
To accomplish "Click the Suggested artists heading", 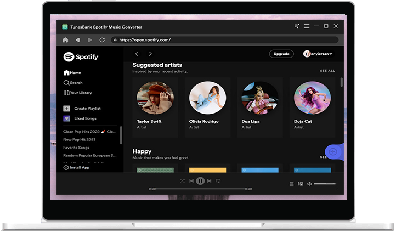I will [x=157, y=65].
